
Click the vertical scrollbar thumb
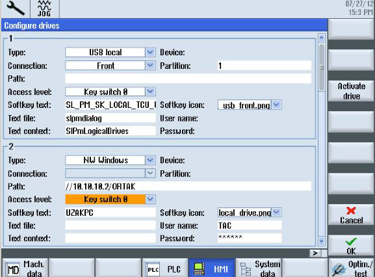(322, 67)
